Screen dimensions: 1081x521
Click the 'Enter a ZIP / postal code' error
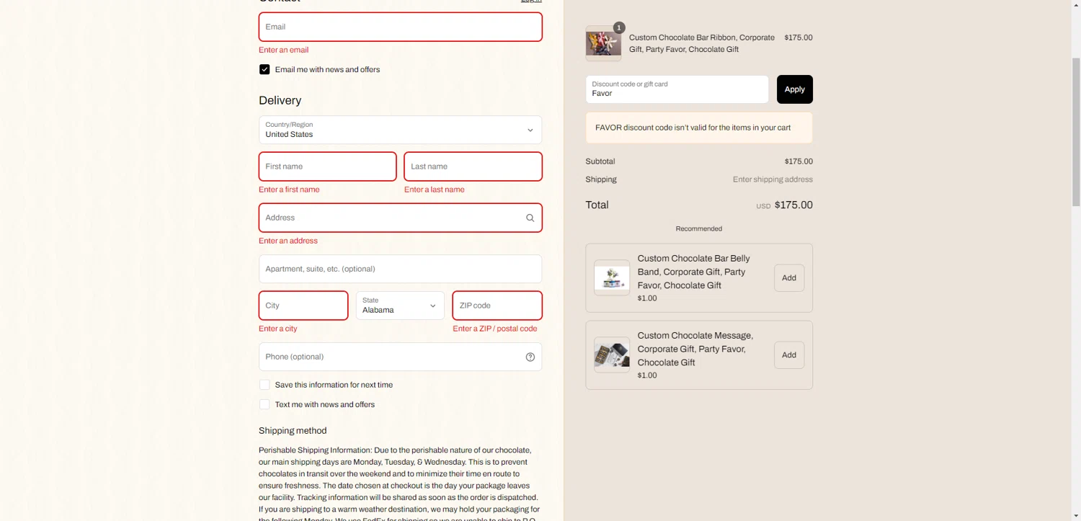[495, 329]
